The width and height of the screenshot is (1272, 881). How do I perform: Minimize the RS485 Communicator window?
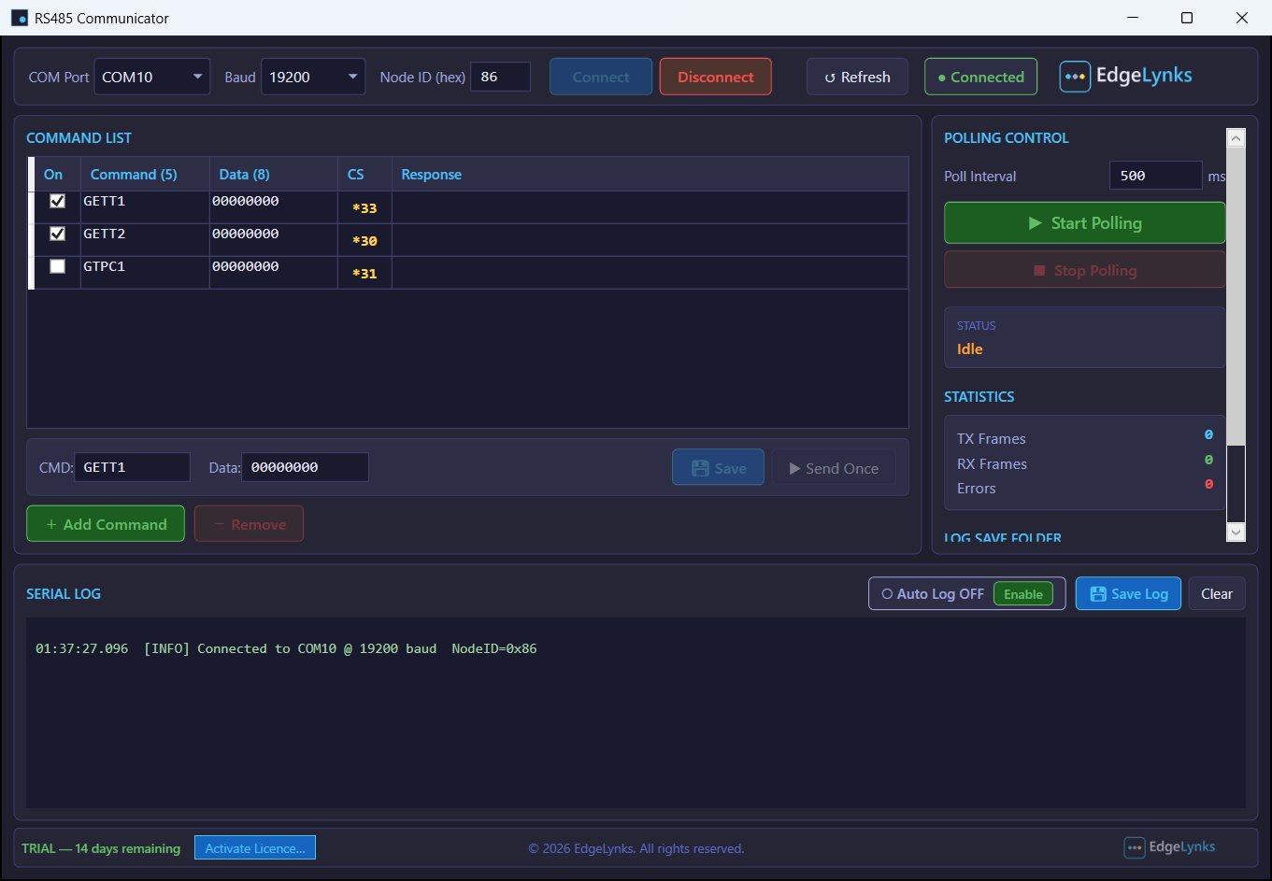1133,18
